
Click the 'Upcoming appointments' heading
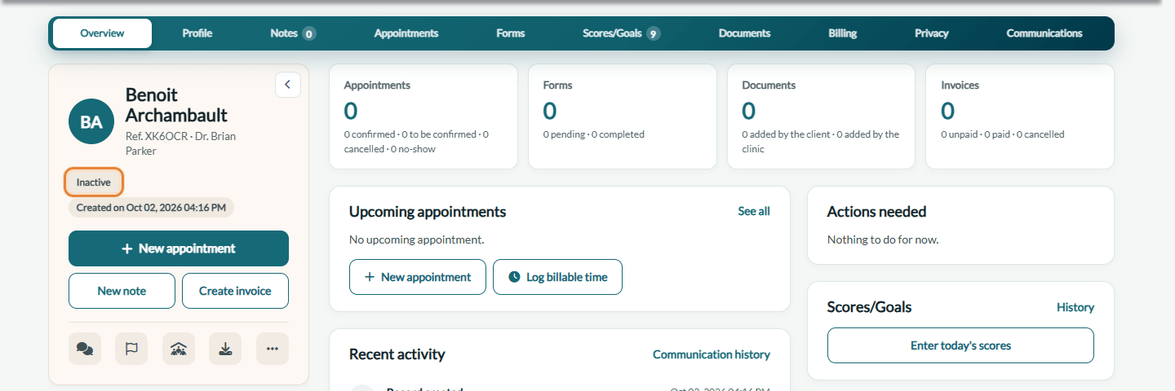click(x=428, y=212)
